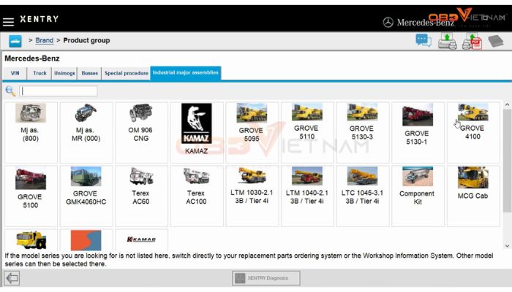This screenshot has height=292, width=512.
Task: Pick the GROVE 5100 crane
Action: point(31,196)
